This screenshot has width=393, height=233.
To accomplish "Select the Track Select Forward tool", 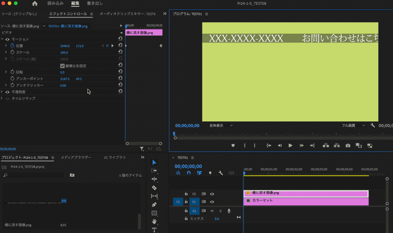I will point(154,171).
